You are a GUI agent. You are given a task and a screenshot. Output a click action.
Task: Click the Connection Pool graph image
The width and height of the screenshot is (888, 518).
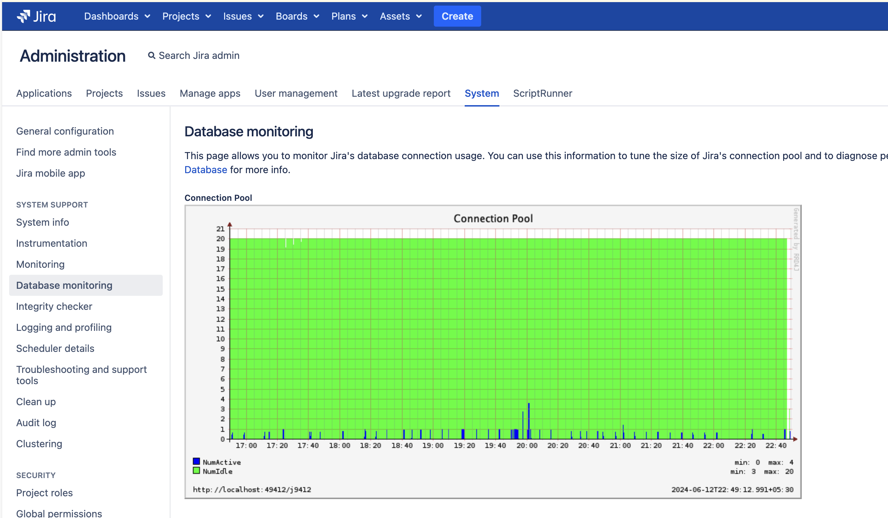point(493,352)
